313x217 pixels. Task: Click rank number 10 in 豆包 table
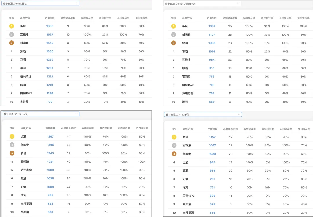point(12,101)
